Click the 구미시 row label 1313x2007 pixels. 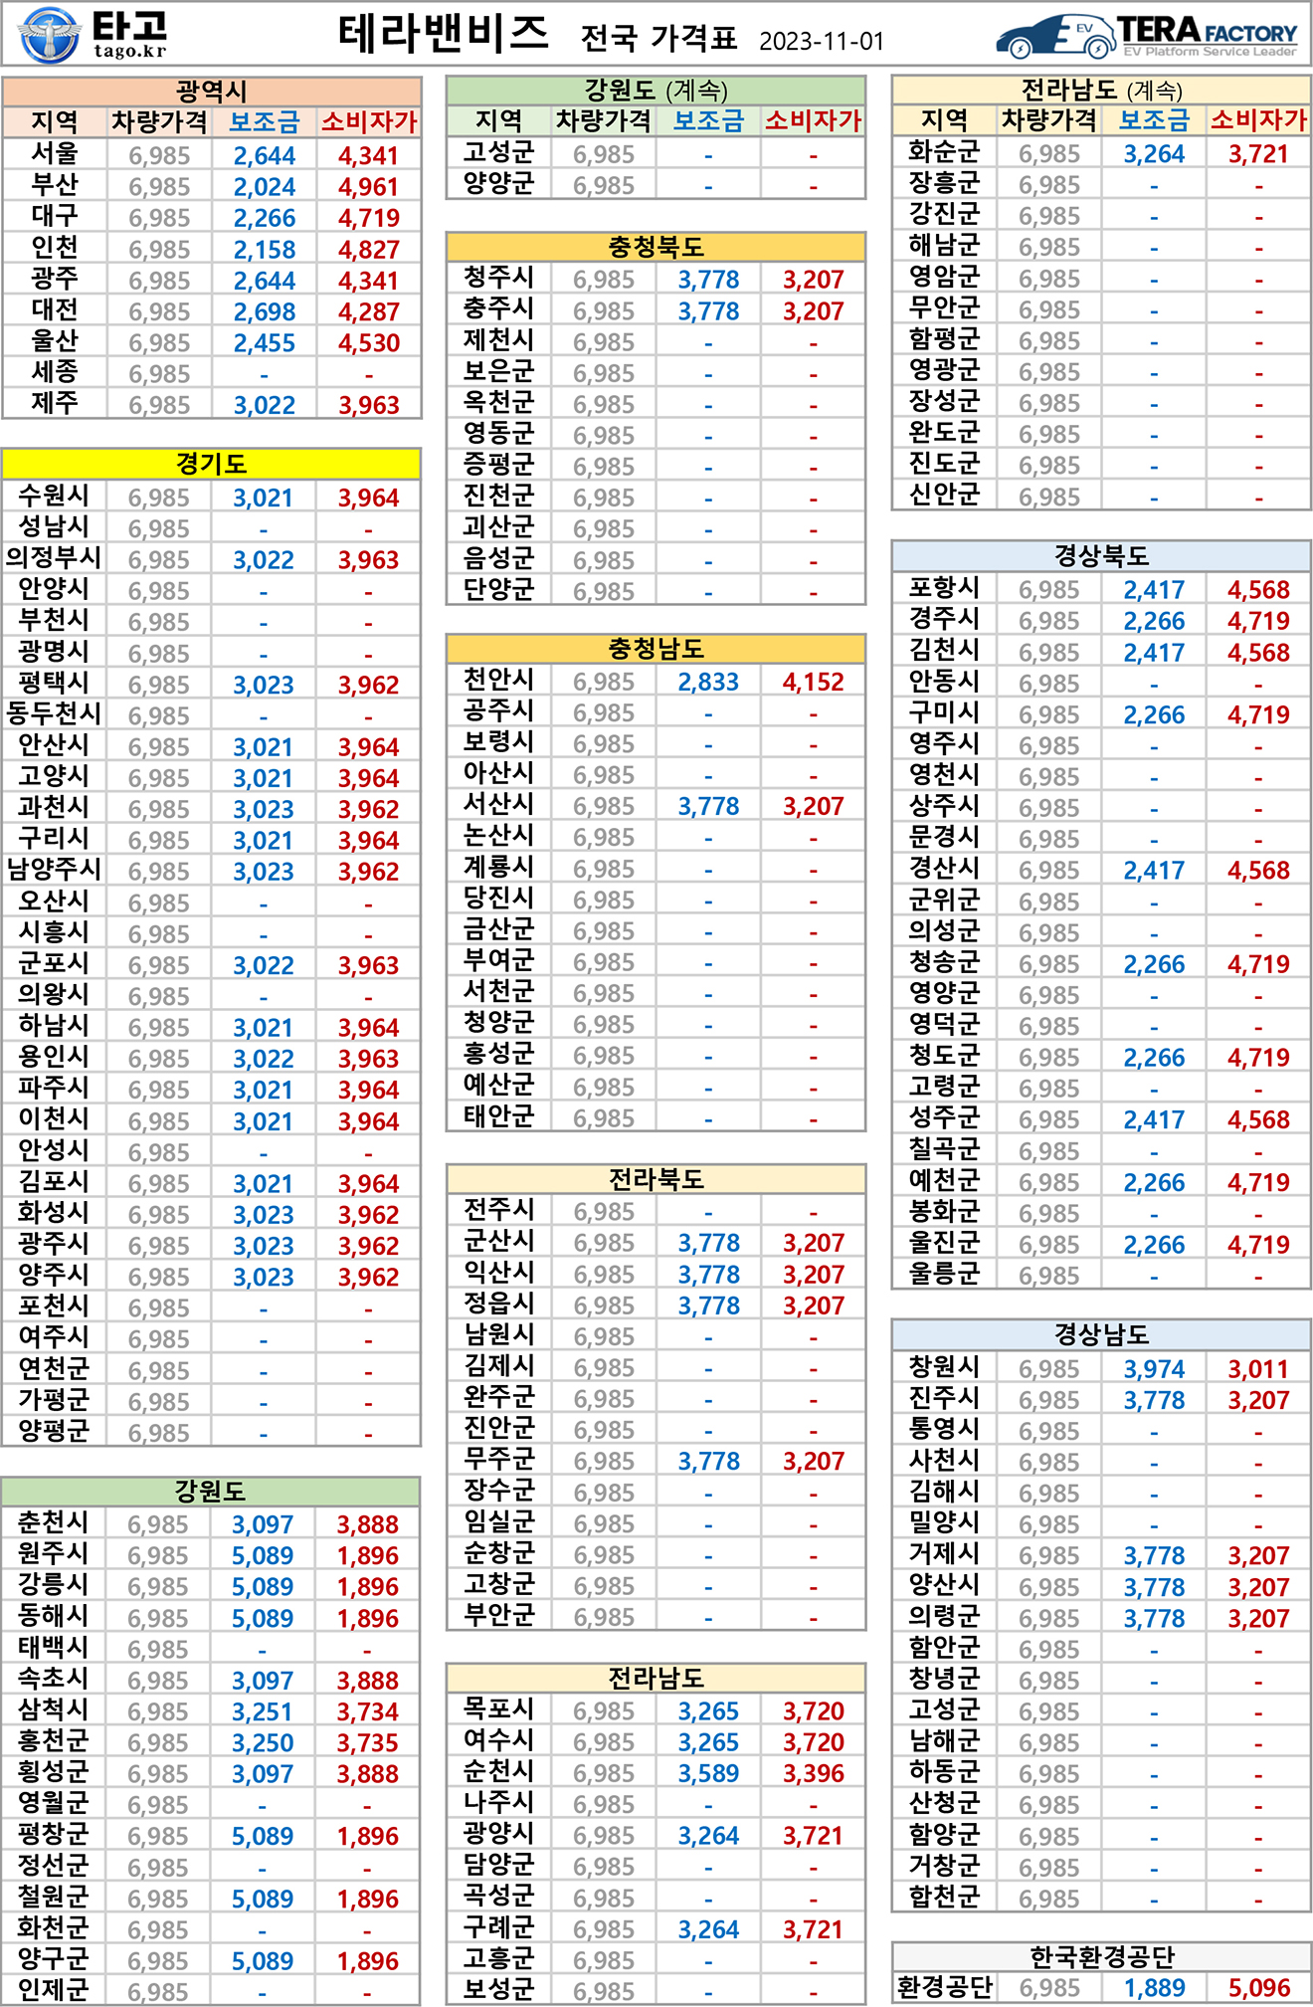coord(945,712)
